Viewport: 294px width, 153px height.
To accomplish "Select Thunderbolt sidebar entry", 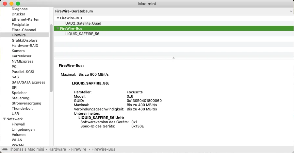I will pos(22,109).
